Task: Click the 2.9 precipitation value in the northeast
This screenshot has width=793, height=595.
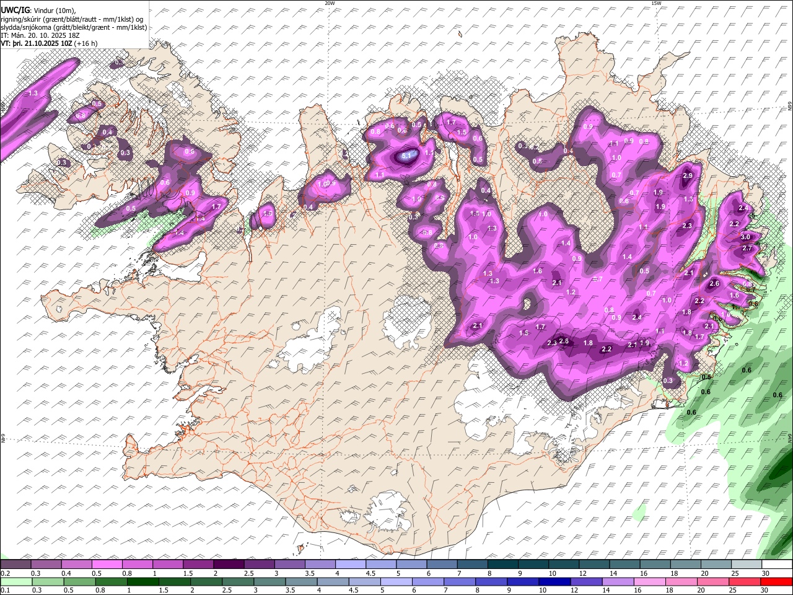Action: pyautogui.click(x=687, y=176)
